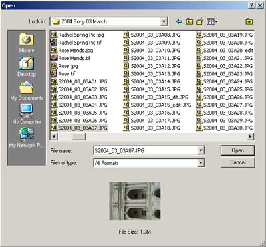Open My Documents shortcut

(x=27, y=91)
